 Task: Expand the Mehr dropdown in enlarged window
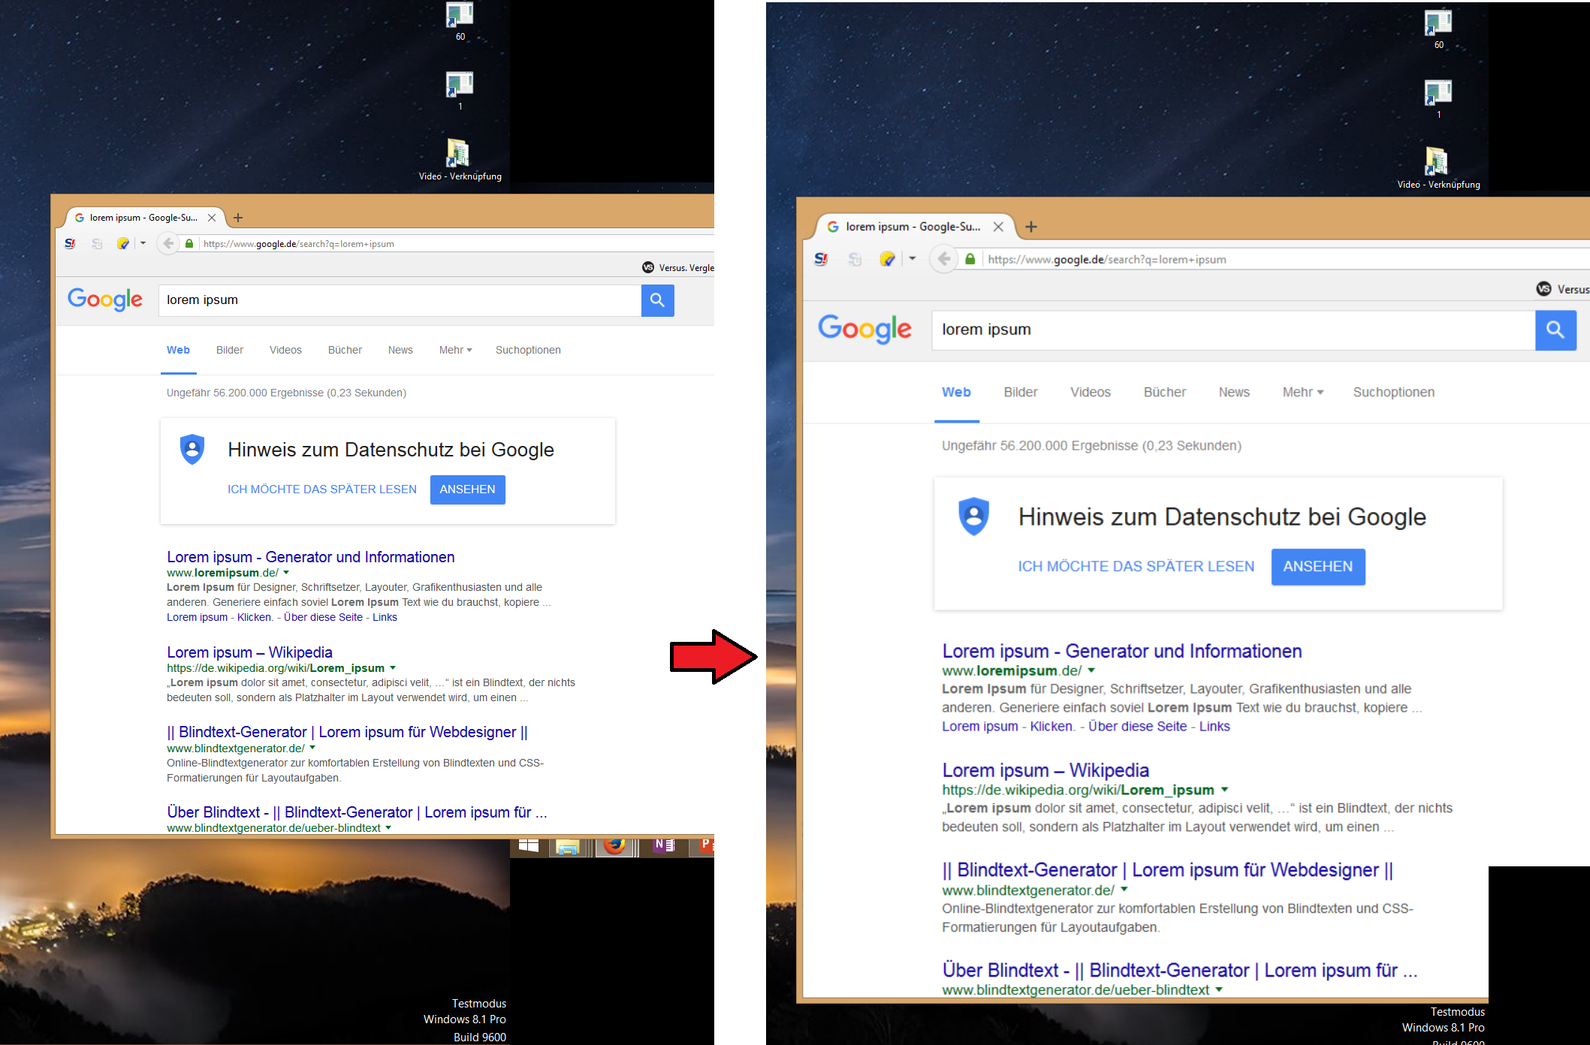point(1303,392)
